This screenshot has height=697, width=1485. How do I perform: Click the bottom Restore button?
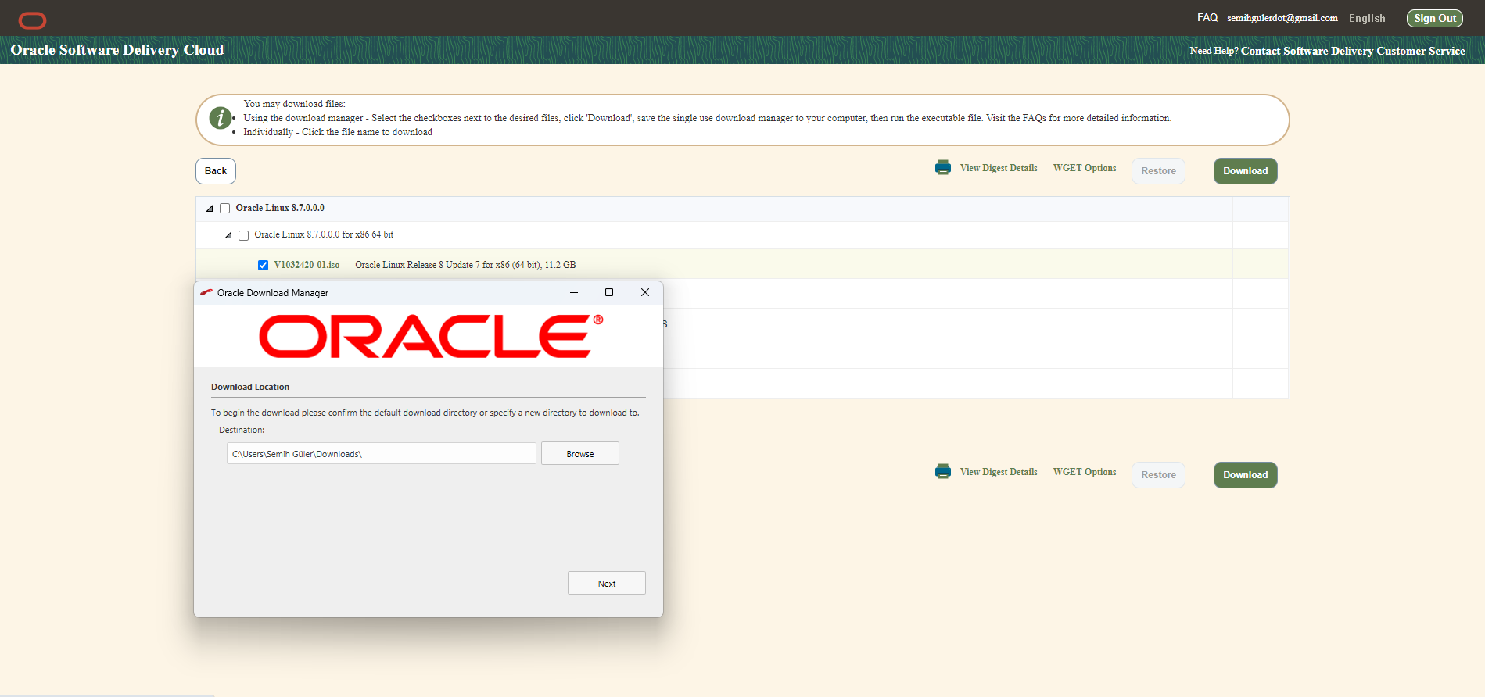(x=1158, y=475)
